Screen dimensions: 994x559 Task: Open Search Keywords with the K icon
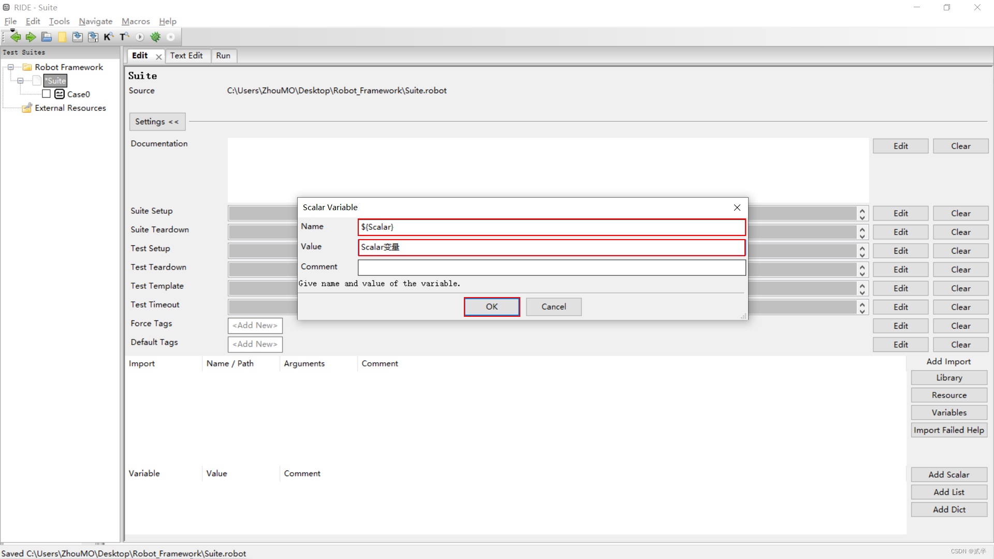click(108, 37)
